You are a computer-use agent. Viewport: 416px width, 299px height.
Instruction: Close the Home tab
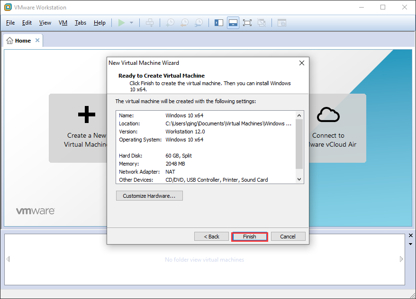point(37,40)
